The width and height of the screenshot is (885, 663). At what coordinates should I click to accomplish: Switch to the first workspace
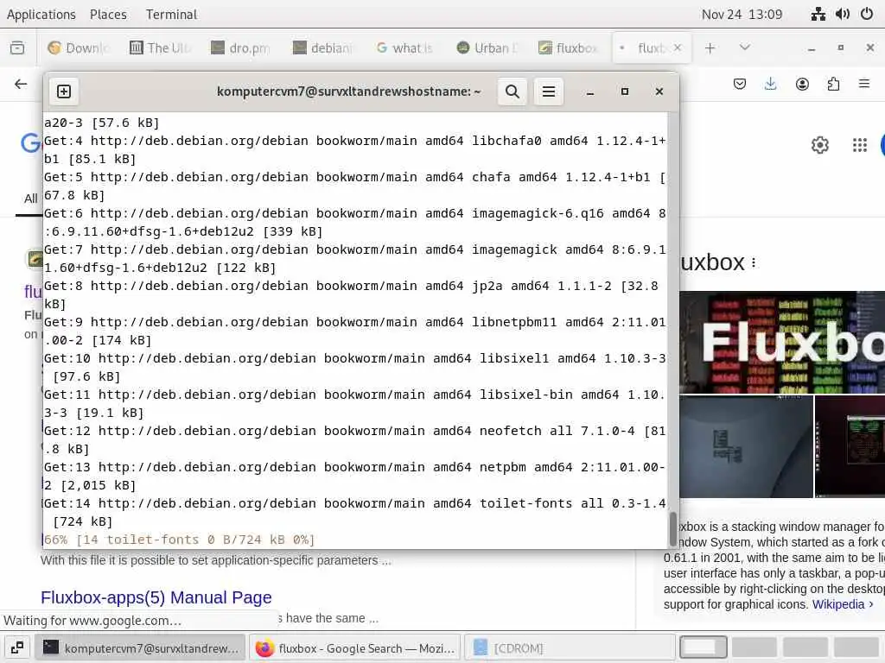click(704, 647)
